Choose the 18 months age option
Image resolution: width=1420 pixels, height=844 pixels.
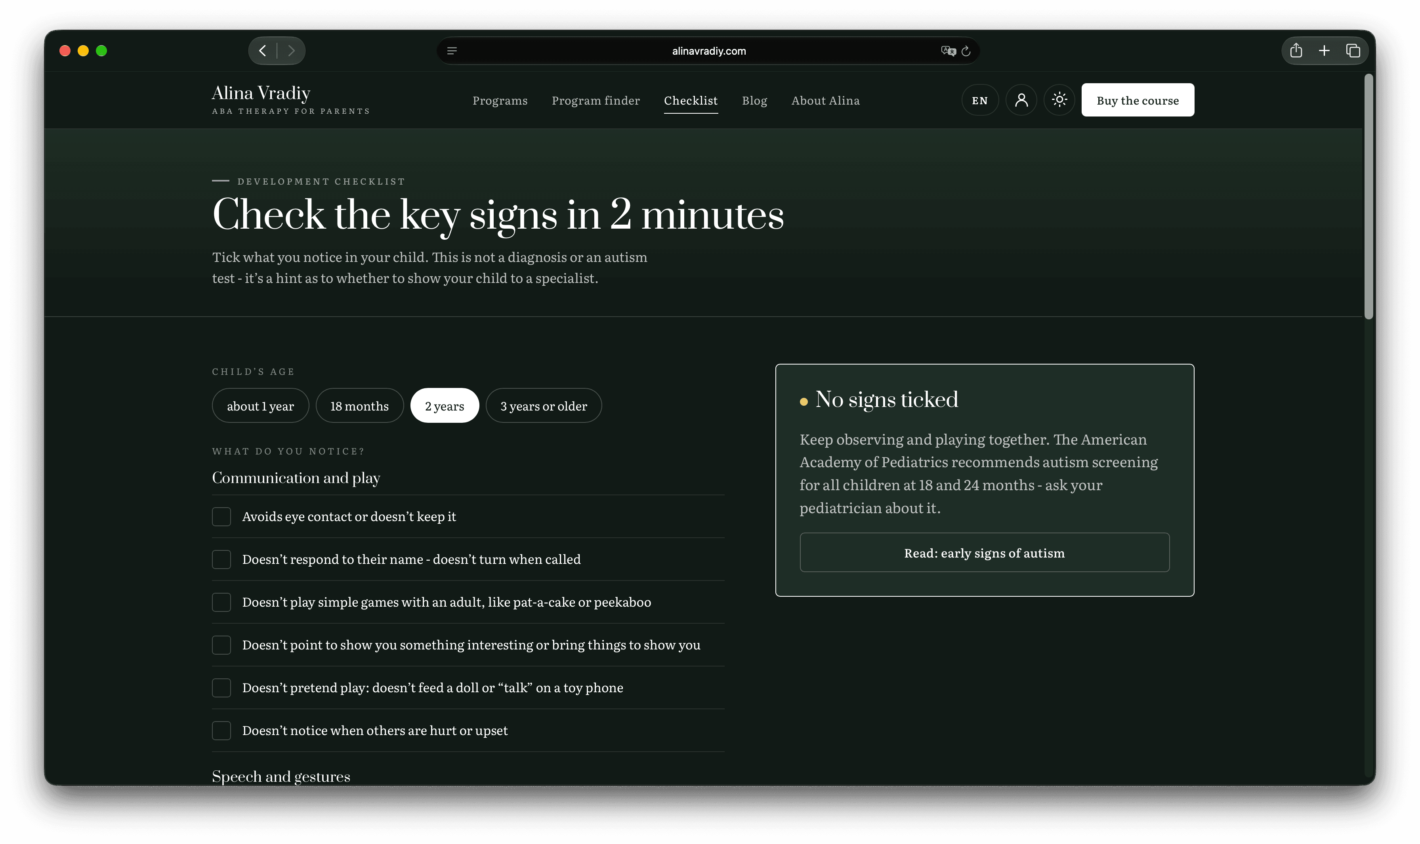359,405
